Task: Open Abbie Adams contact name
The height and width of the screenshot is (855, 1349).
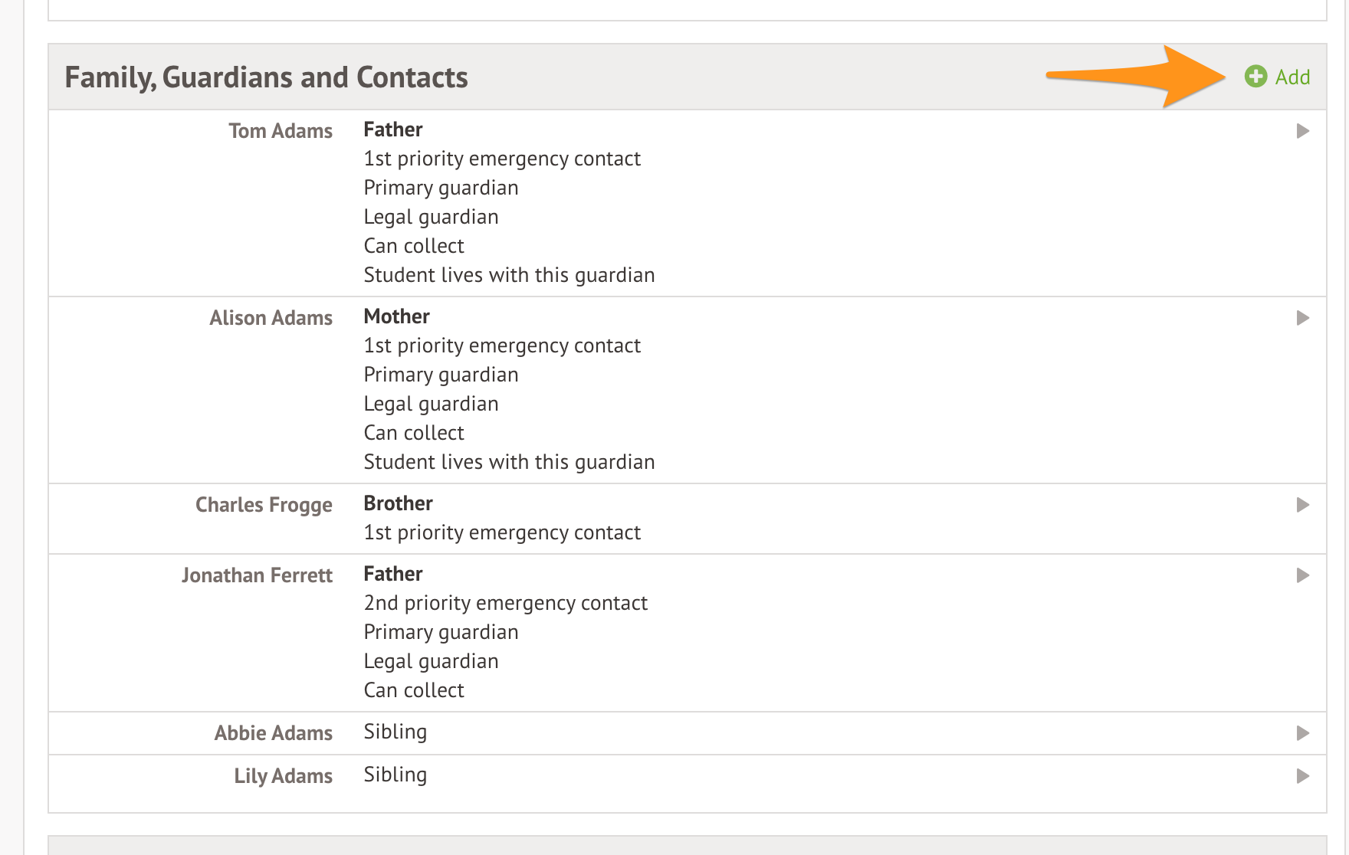Action: coord(274,733)
